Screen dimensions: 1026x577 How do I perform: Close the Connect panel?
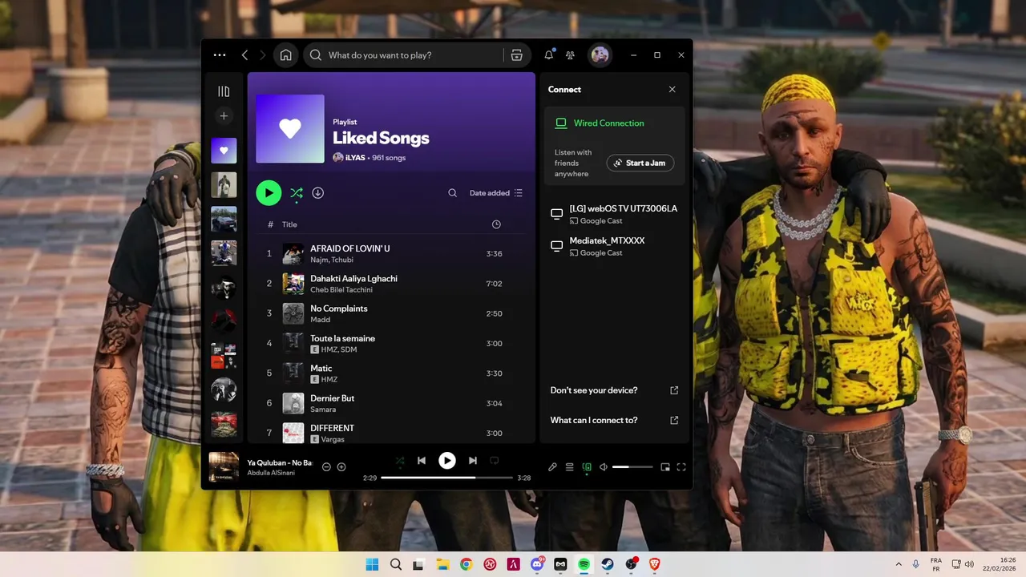coord(672,90)
